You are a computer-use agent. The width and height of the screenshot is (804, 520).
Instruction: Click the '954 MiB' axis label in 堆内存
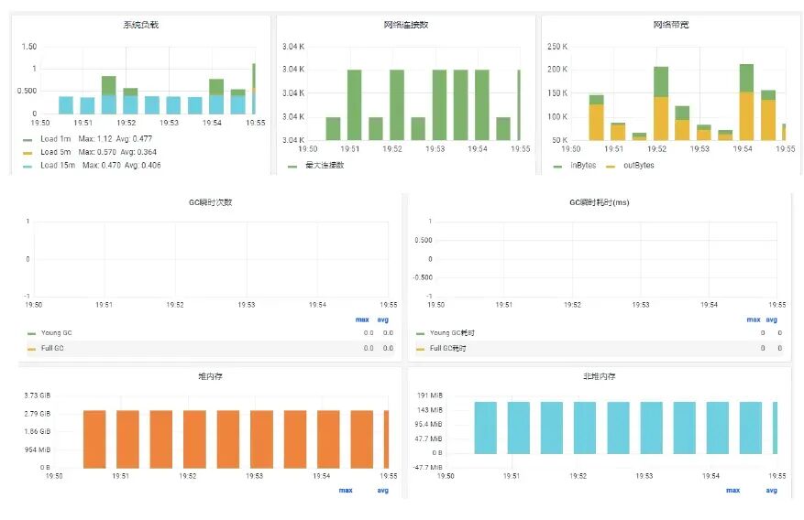38,450
